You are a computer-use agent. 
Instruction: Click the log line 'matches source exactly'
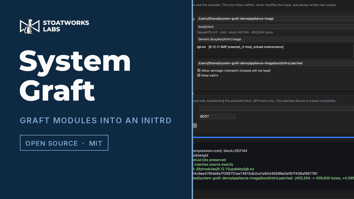pos(213,164)
